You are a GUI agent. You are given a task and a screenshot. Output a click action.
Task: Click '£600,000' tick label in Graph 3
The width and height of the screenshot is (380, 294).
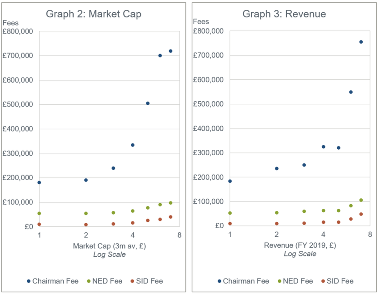pos(208,79)
